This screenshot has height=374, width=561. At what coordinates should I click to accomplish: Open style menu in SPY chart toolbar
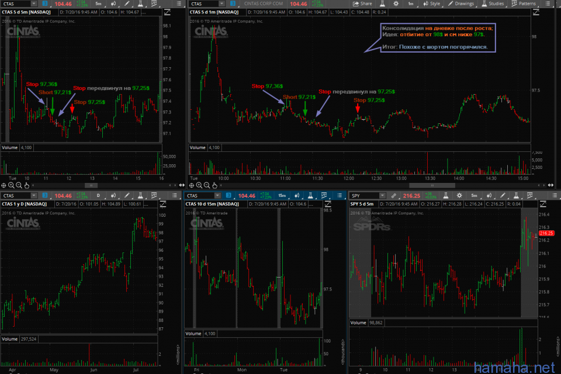coord(489,195)
